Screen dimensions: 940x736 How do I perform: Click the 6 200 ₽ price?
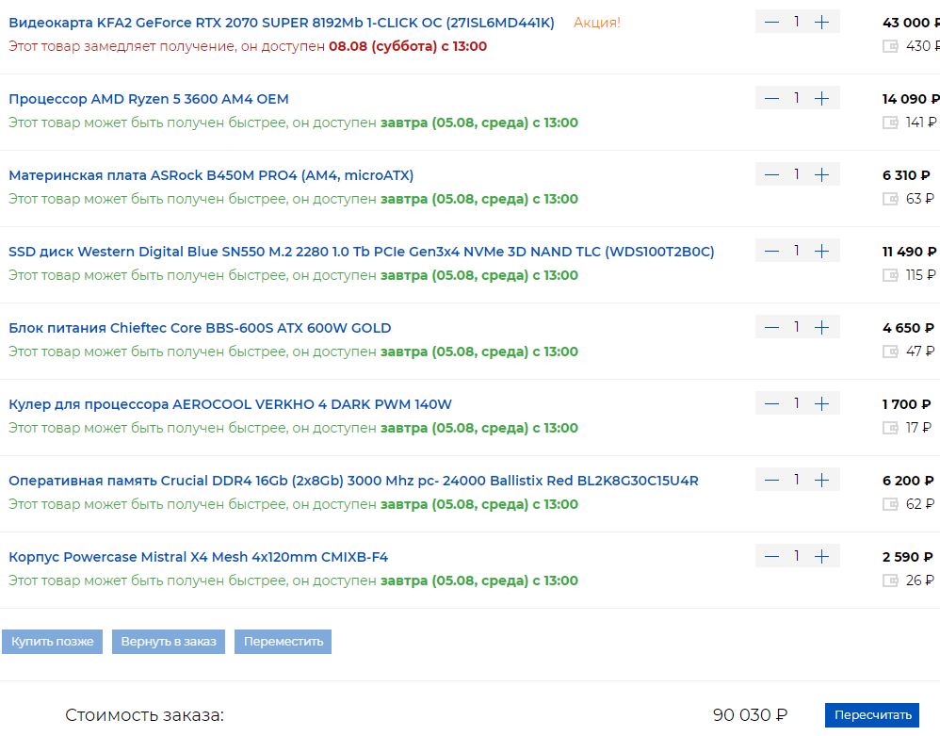point(908,481)
